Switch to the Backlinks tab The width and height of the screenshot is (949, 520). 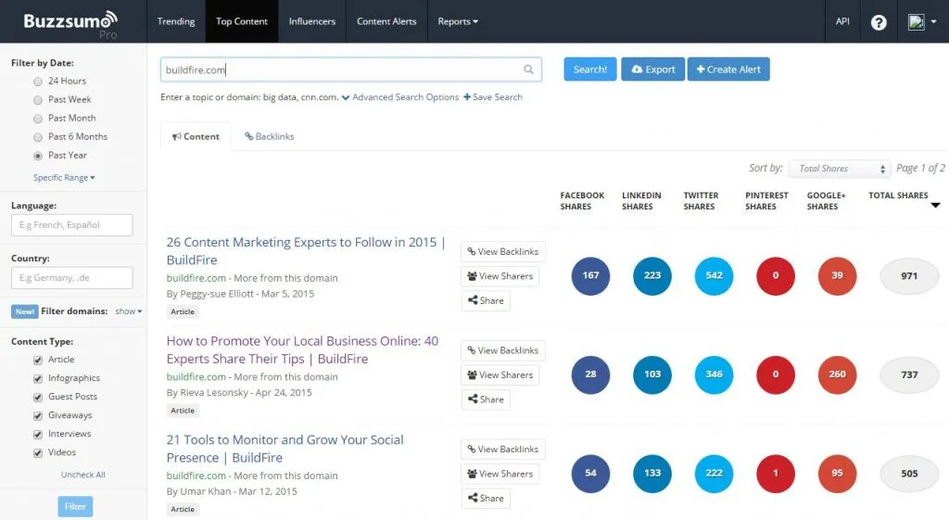[x=270, y=137]
